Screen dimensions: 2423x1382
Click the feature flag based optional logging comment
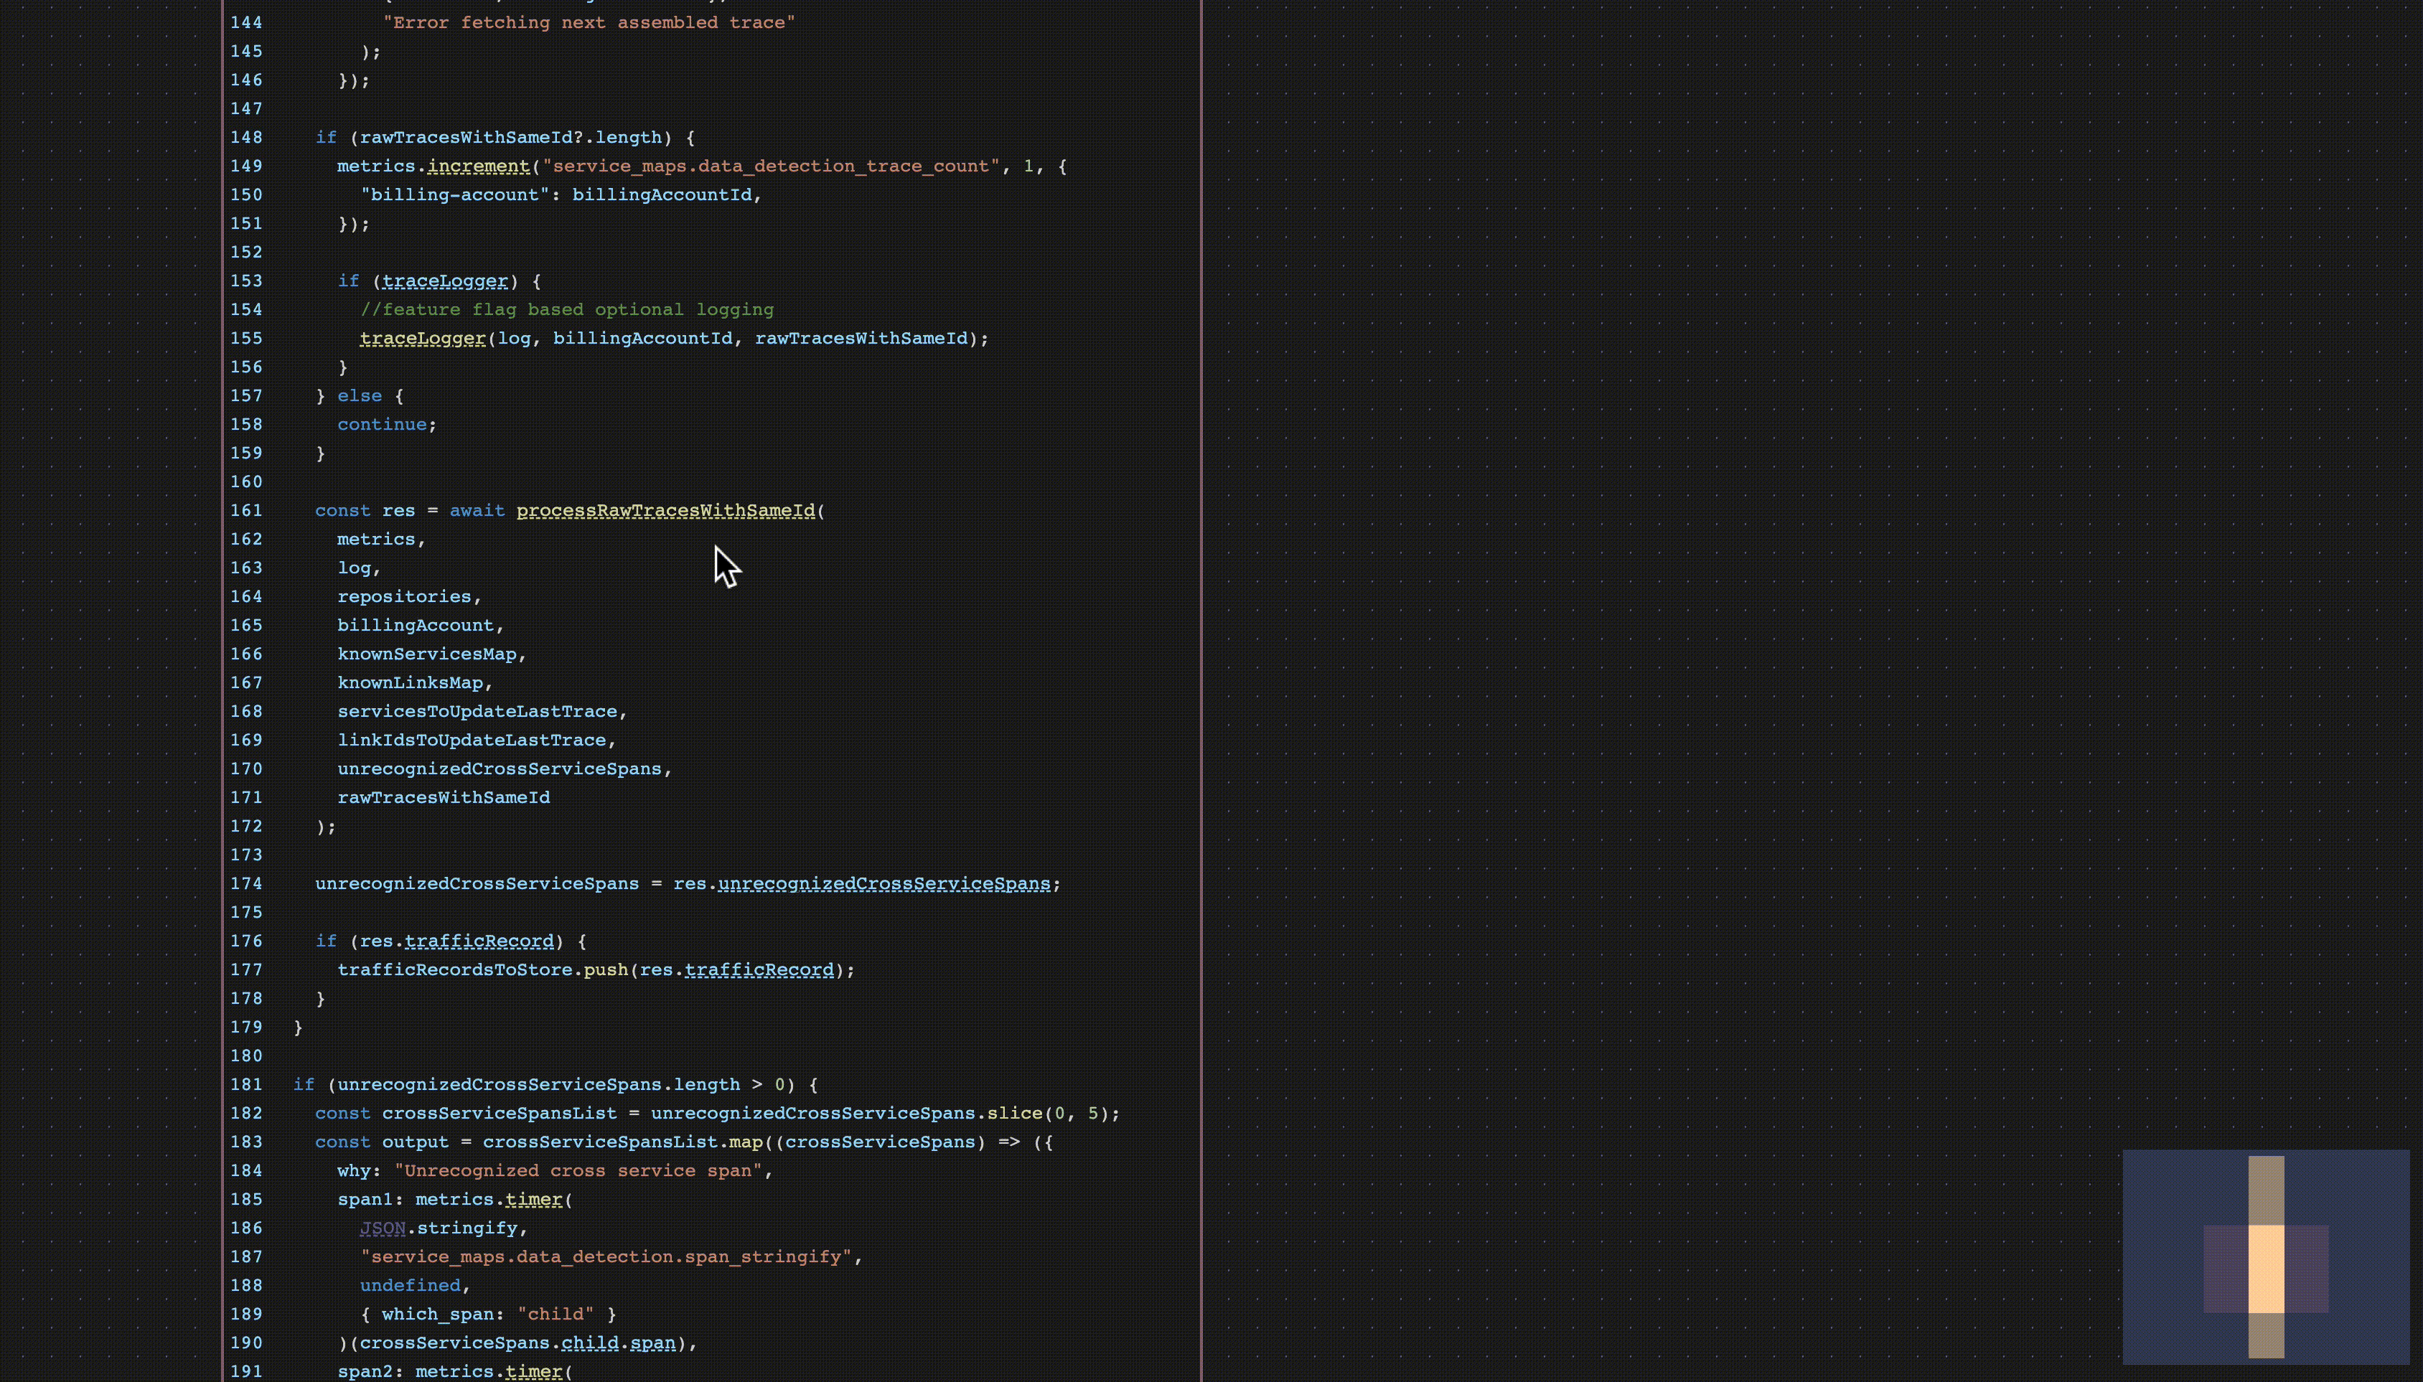coord(566,309)
